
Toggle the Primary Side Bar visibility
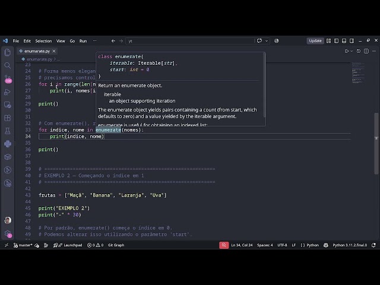pyautogui.click(x=337, y=41)
